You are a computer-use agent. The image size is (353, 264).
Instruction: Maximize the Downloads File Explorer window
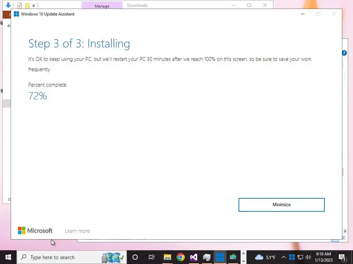tap(249, 5)
